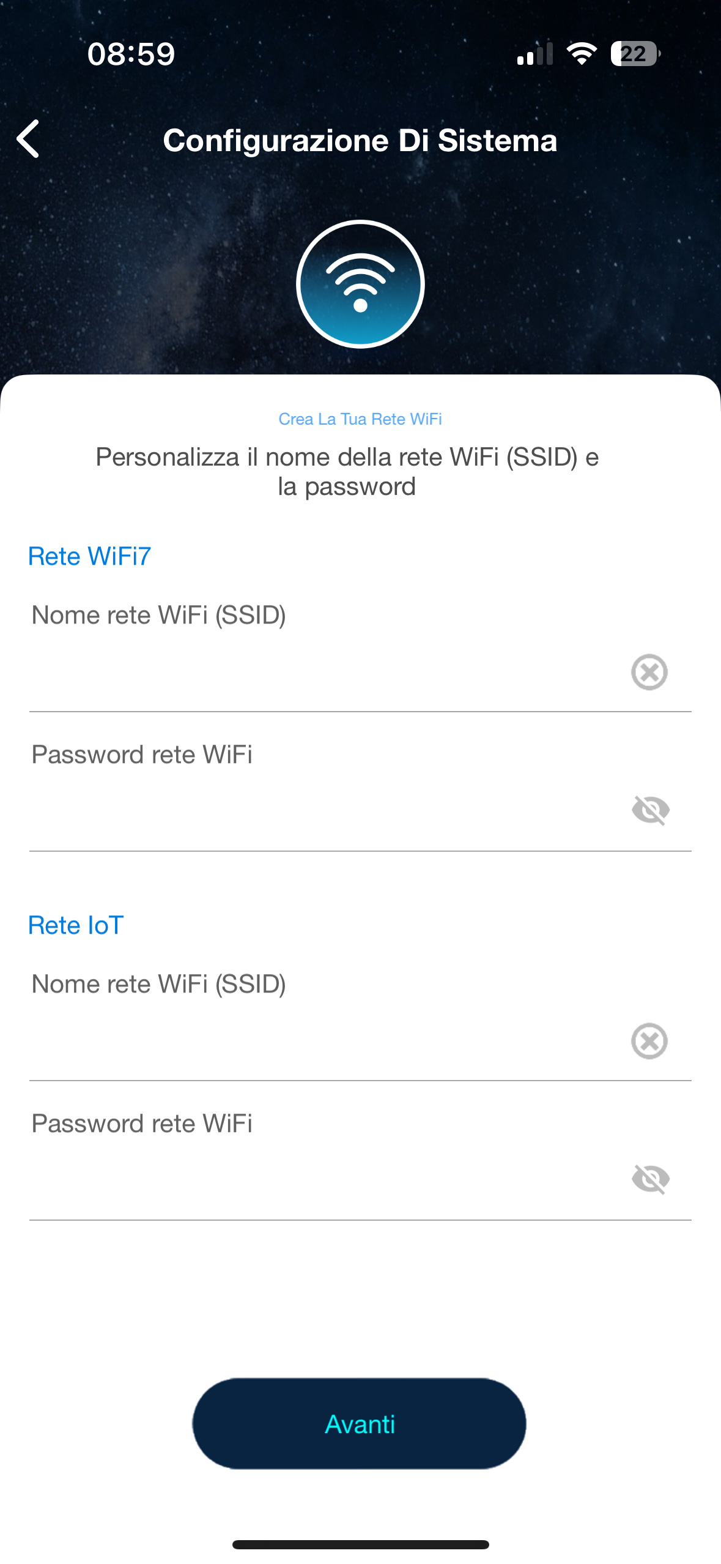Tap the WiFi status bar icon
The height and width of the screenshot is (1564, 721).
click(x=582, y=54)
